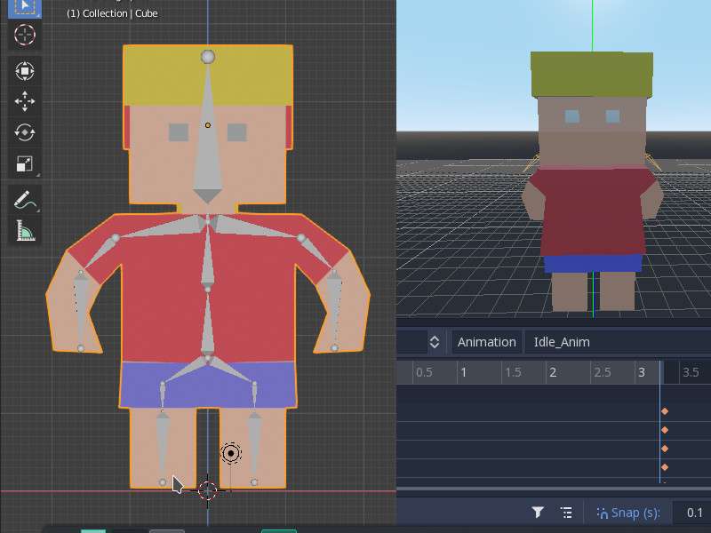Screen dimensions: 711x533
Task: Pick the Move tool with four arrows
Action: point(25,101)
